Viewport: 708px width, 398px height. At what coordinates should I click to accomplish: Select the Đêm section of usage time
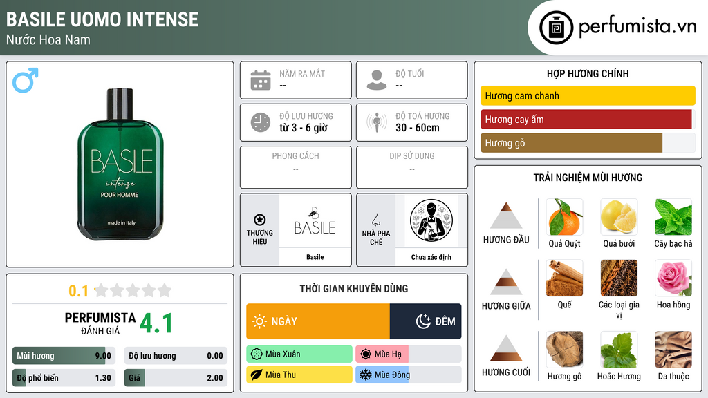pyautogui.click(x=425, y=321)
